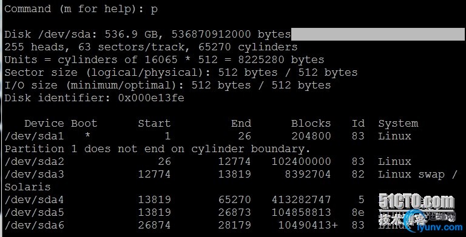Click the boot asterisk flag for sda1
The height and width of the screenshot is (237, 466).
tap(87, 136)
